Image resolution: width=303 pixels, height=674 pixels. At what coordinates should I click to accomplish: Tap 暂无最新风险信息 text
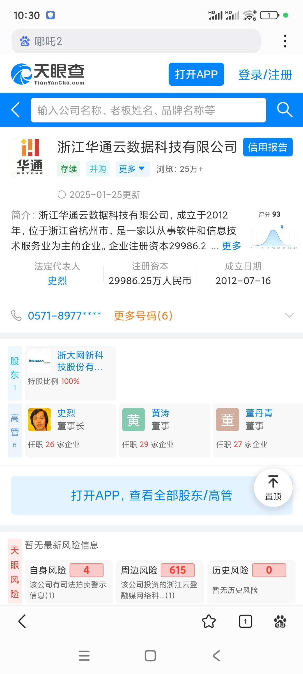click(x=62, y=545)
